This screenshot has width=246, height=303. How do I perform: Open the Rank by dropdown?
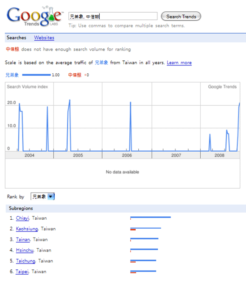(x=42, y=196)
